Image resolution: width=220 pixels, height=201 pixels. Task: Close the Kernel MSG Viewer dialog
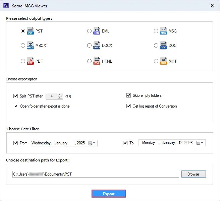[212, 5]
